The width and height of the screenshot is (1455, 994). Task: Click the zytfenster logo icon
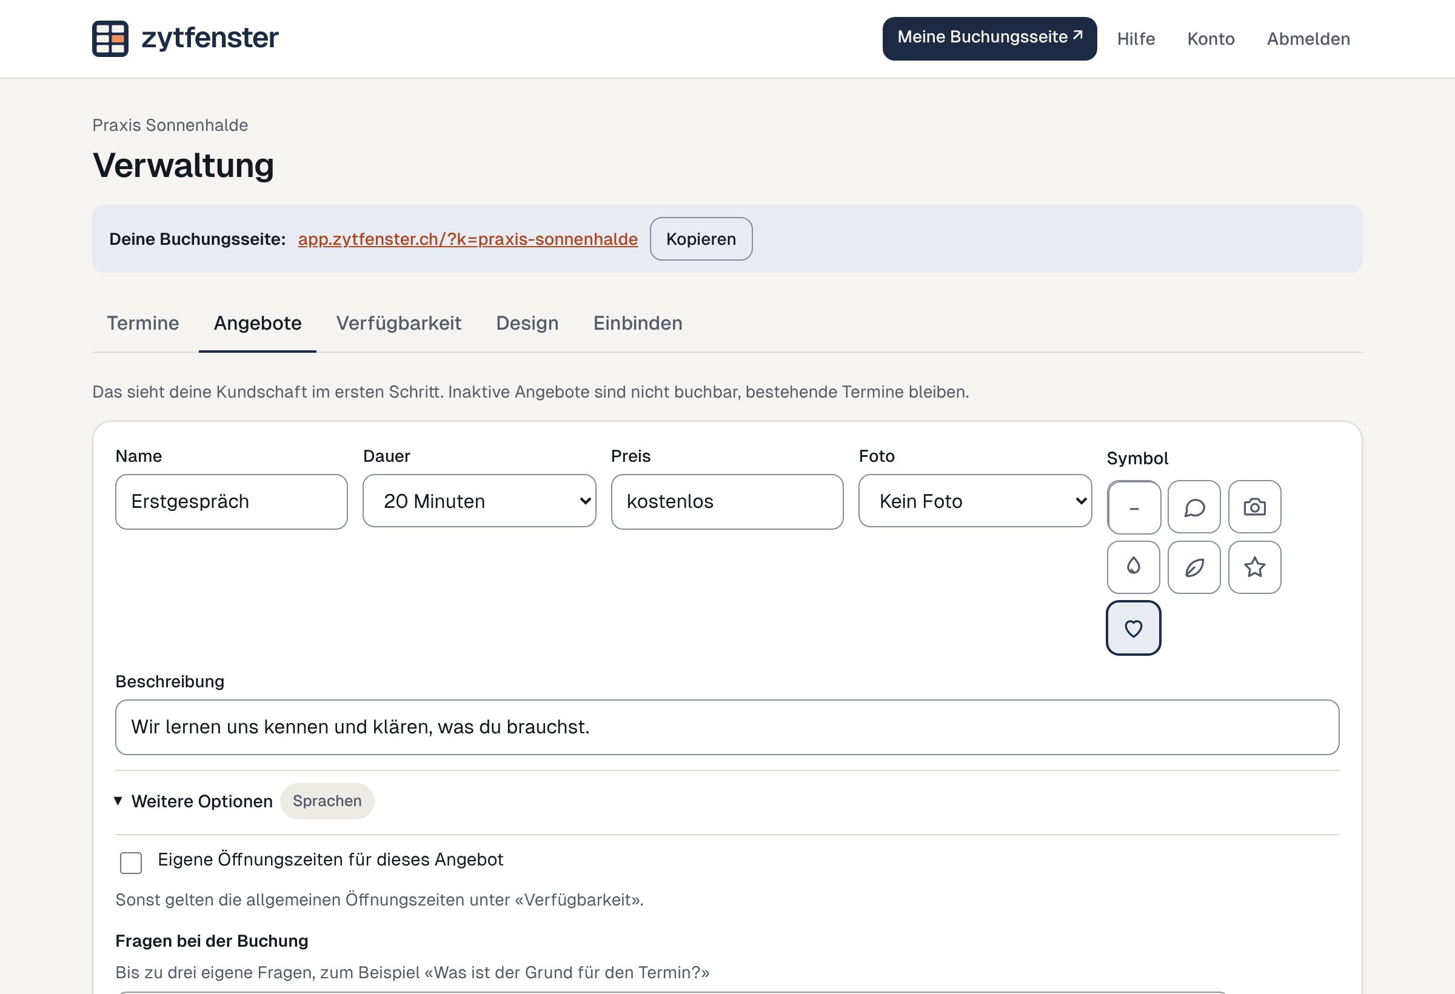click(110, 39)
